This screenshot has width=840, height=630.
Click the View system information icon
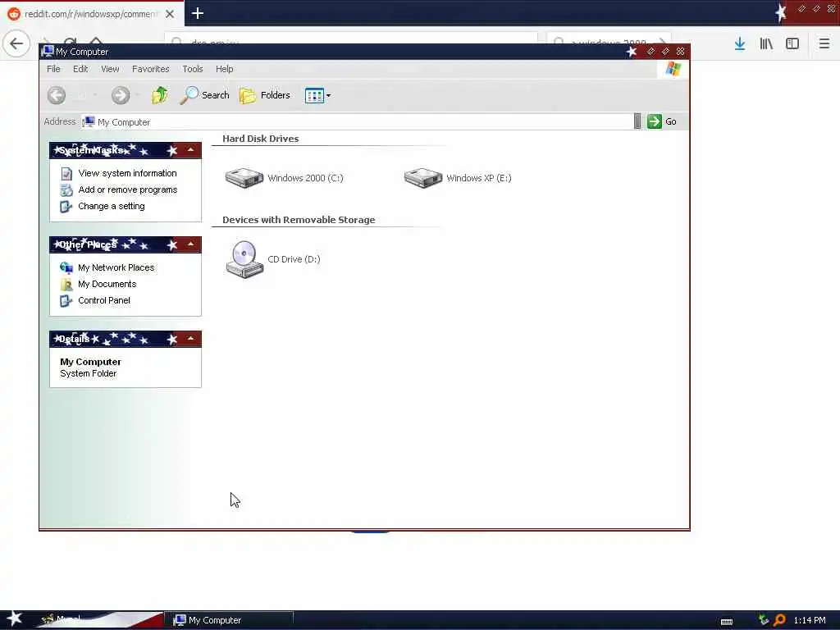[x=66, y=174]
